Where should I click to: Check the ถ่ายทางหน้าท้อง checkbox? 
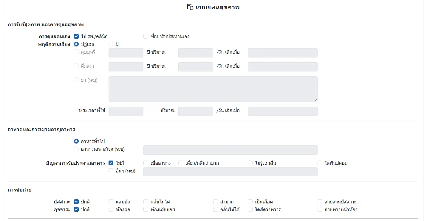click(320, 209)
